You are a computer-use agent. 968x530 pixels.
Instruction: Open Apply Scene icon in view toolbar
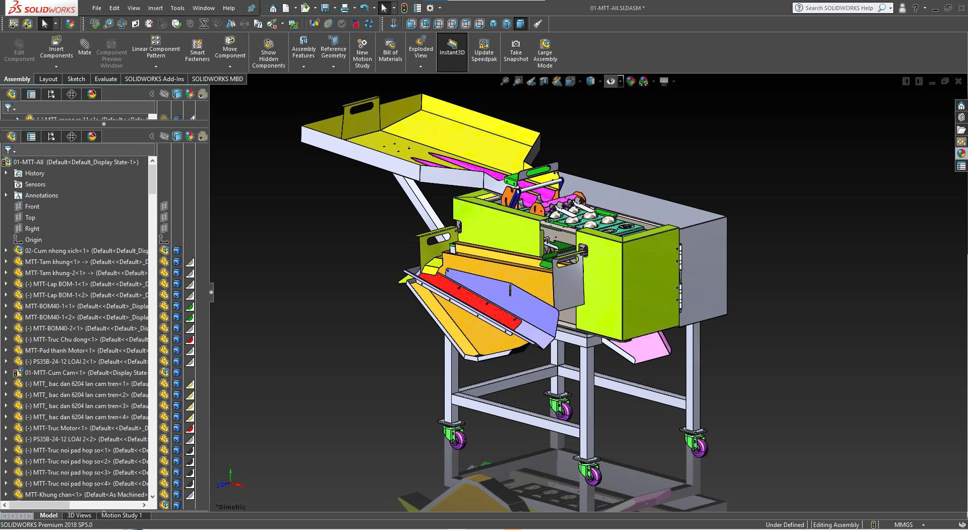click(644, 81)
